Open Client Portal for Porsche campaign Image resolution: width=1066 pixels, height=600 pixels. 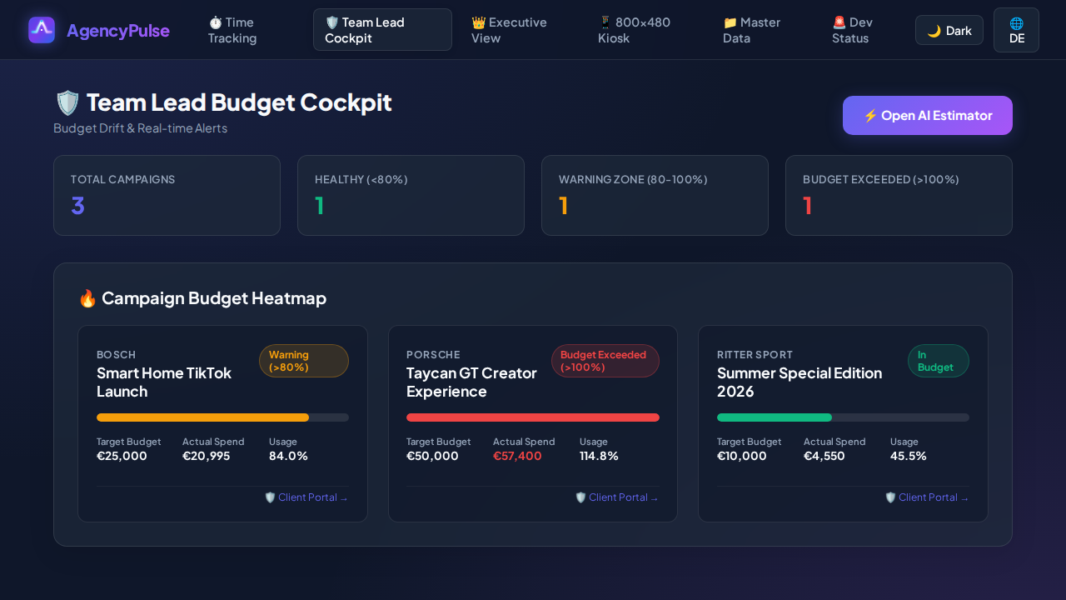[x=617, y=497]
